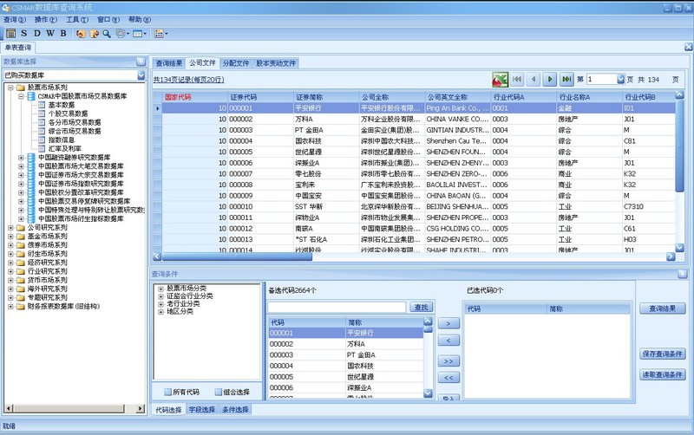This screenshot has width=694, height=435.
Task: Click the 共134页记录 link
Action: pos(188,80)
